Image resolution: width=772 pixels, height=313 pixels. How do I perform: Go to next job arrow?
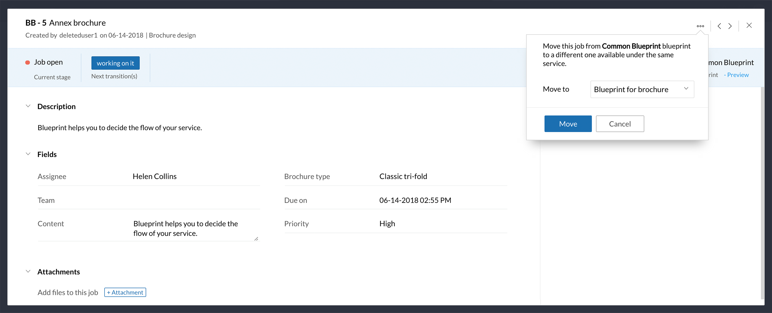tap(730, 26)
